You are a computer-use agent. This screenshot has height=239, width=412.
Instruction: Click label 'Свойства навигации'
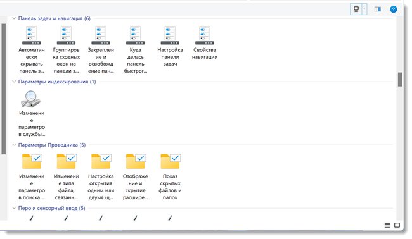(205, 53)
